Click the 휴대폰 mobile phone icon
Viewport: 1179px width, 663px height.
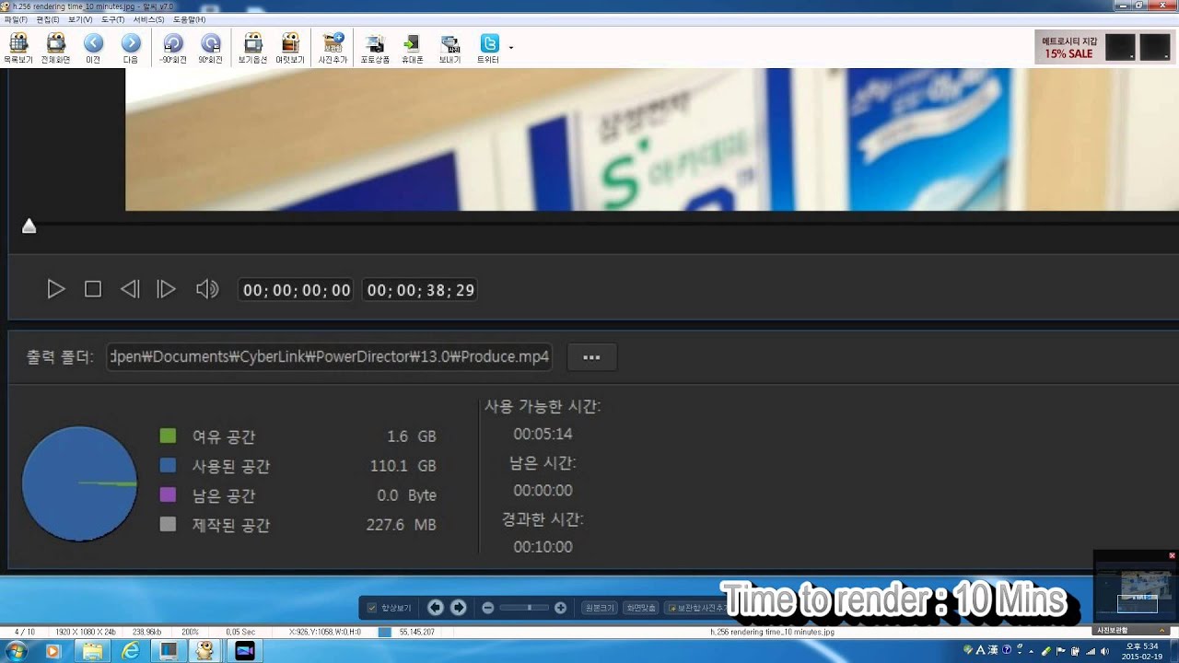[x=412, y=48]
